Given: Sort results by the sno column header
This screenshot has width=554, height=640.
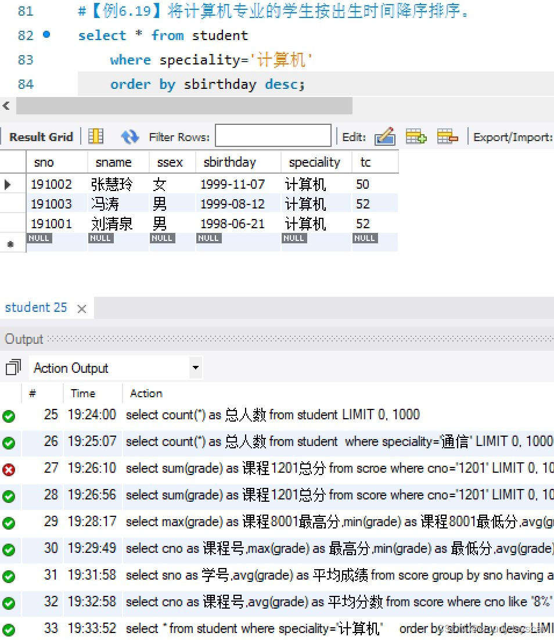Looking at the screenshot, I should tap(44, 162).
